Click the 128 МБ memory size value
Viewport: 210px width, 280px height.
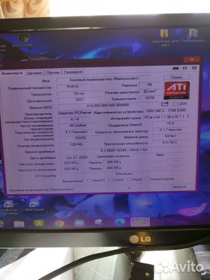tap(76, 144)
